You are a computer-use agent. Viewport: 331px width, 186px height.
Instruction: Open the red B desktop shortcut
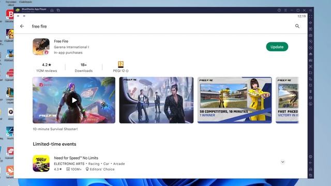10,15
